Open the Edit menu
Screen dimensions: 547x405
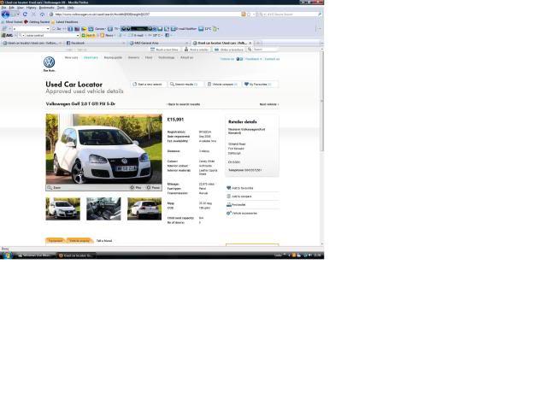tap(11, 8)
